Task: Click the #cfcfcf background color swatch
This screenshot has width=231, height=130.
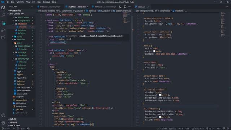Action: click(160, 117)
